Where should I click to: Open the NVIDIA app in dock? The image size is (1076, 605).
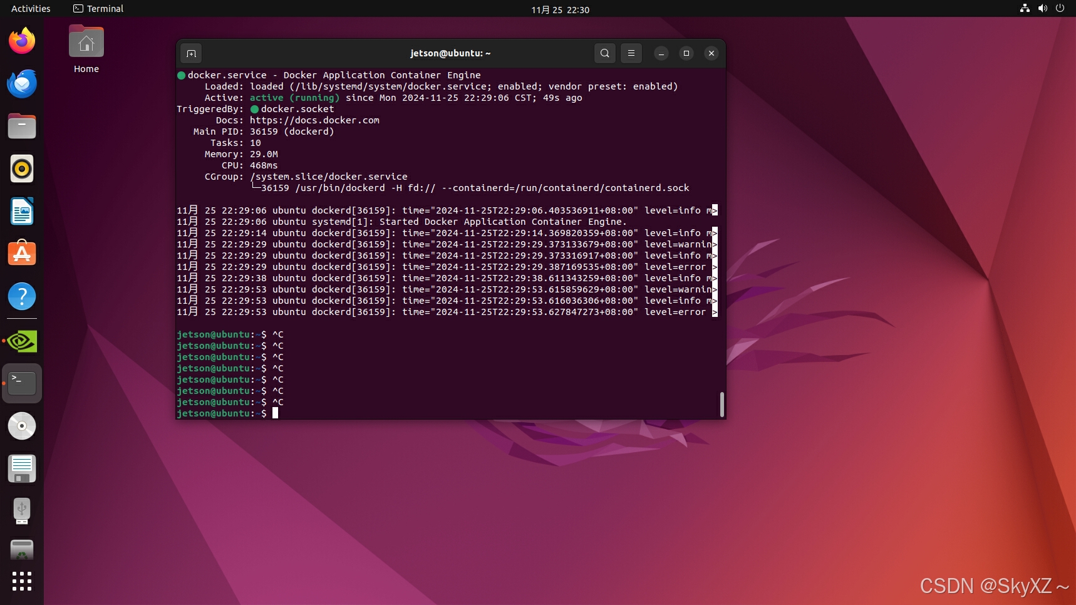tap(22, 341)
